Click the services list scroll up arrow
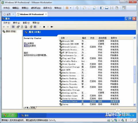138x123 pixels. [x=135, y=38]
